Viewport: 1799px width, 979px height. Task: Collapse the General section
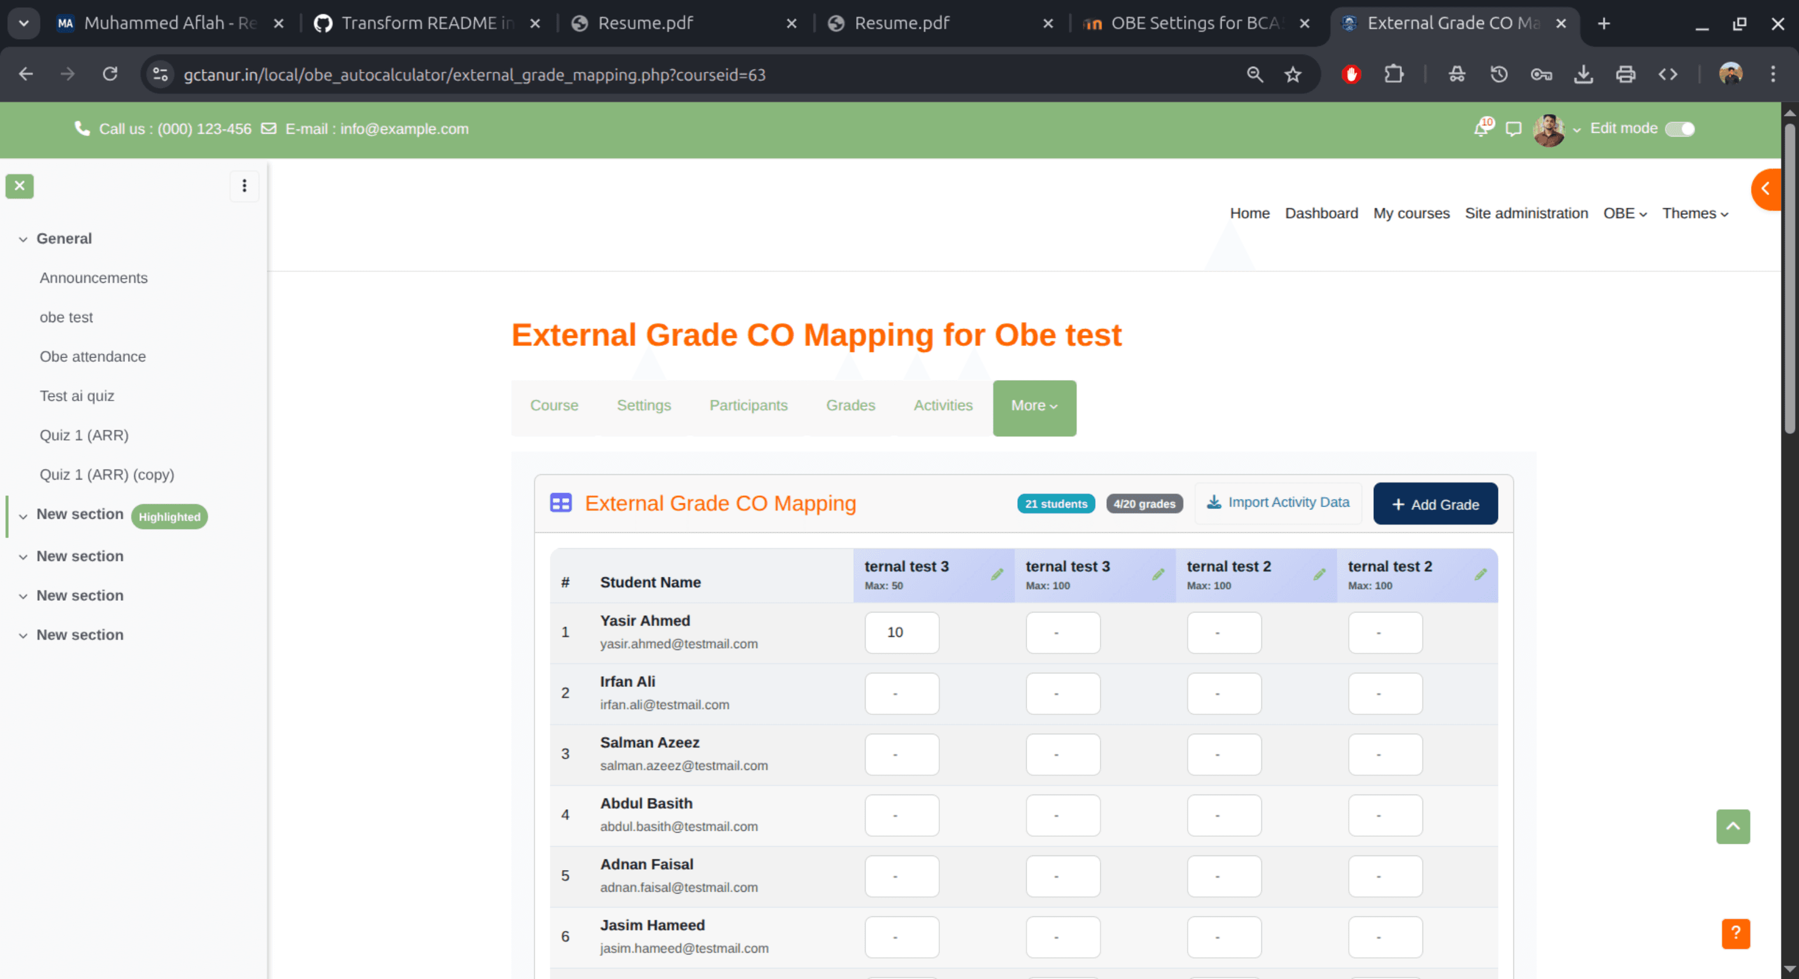23,238
